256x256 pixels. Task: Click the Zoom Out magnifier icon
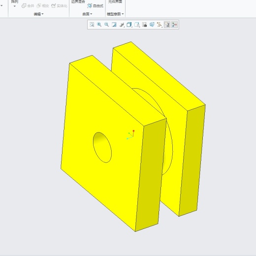click(x=106, y=25)
